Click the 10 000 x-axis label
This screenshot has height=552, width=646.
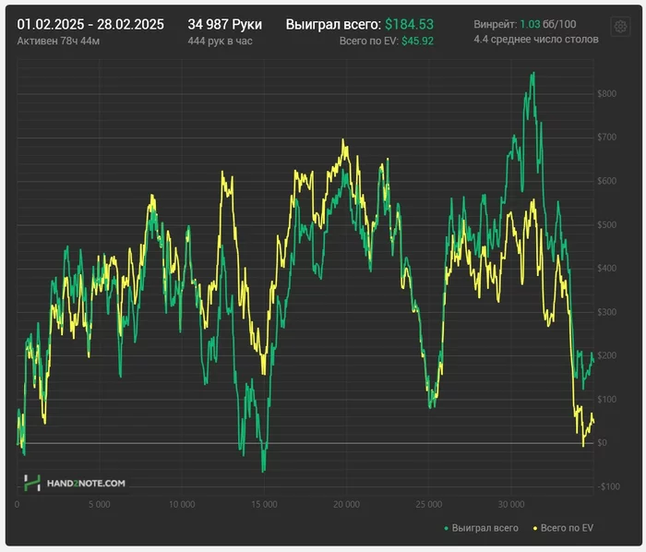click(182, 504)
